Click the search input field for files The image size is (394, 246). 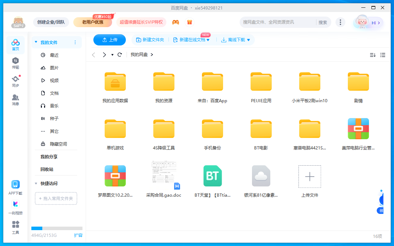(278, 22)
